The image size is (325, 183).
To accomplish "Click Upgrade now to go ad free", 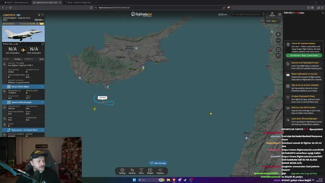I will 304,174.
